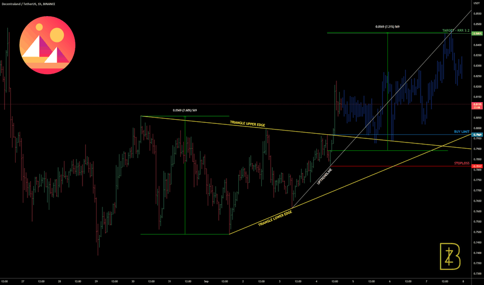Click 0.7500 on the price axis

478,232
